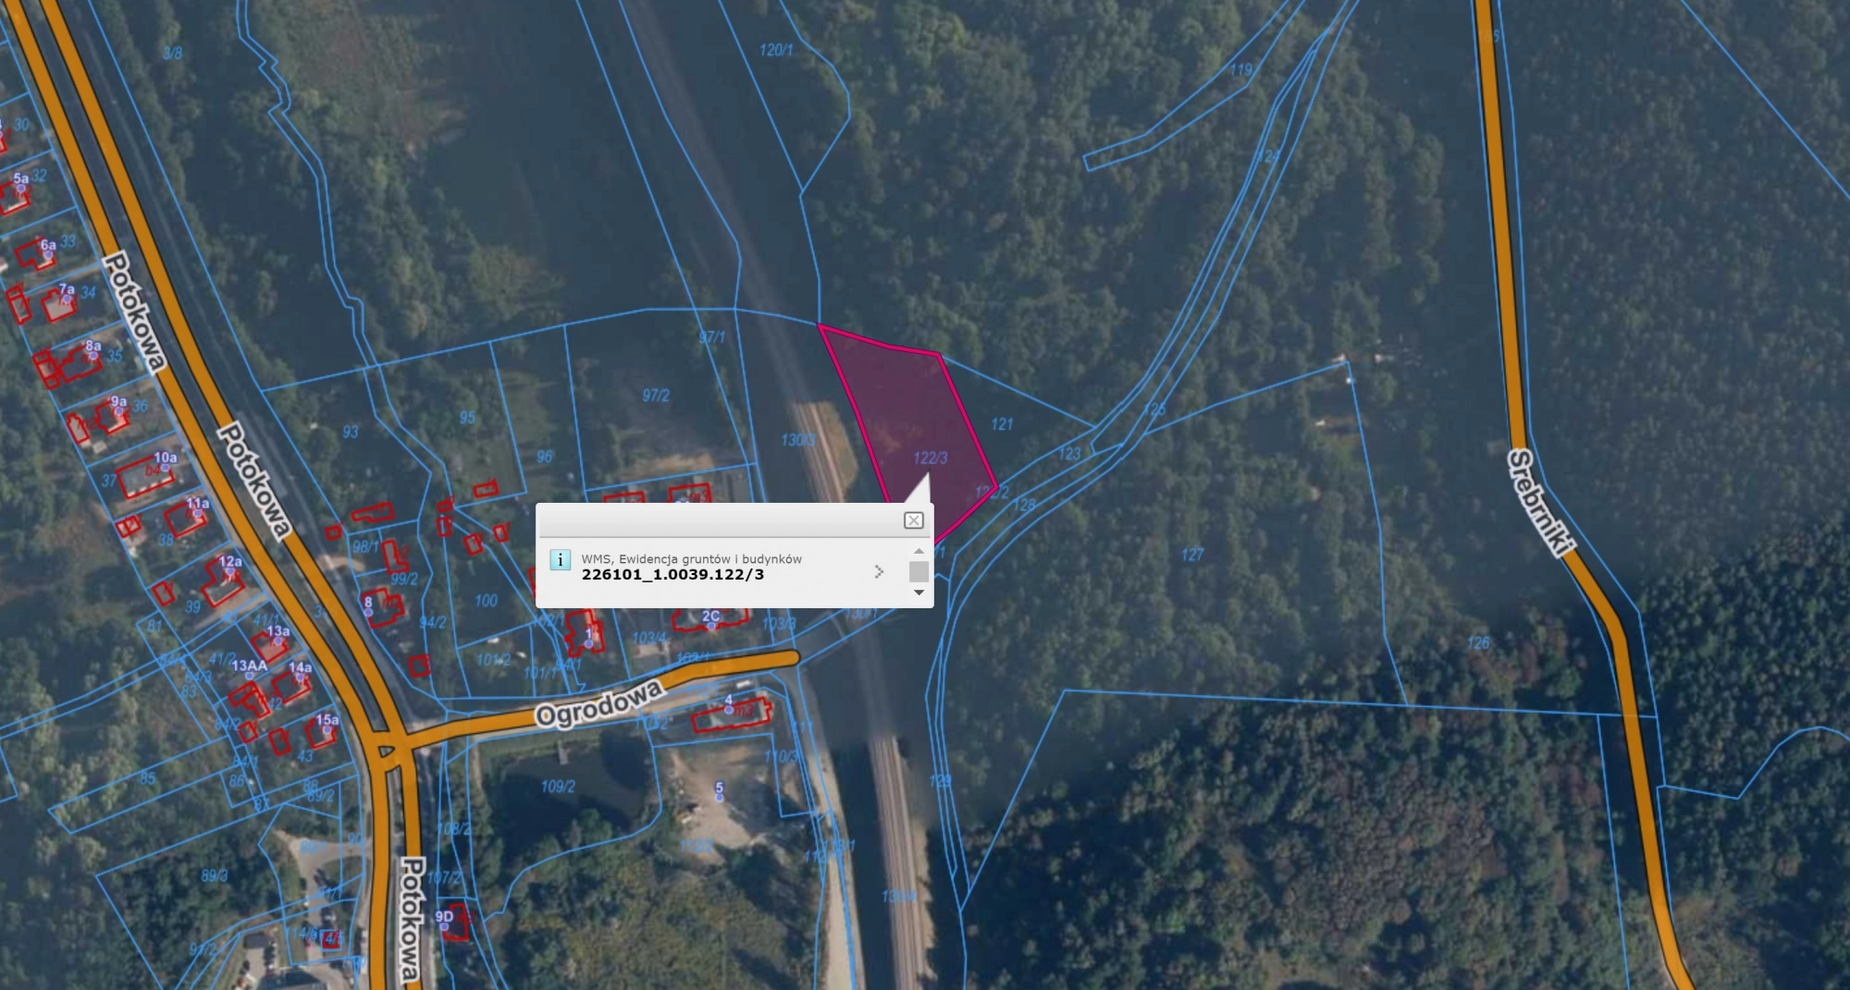Click the Ogrodowa street label
The width and height of the screenshot is (1850, 990).
(x=599, y=704)
